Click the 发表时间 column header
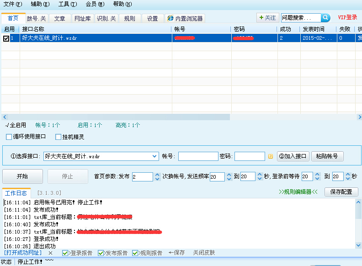 point(318,29)
